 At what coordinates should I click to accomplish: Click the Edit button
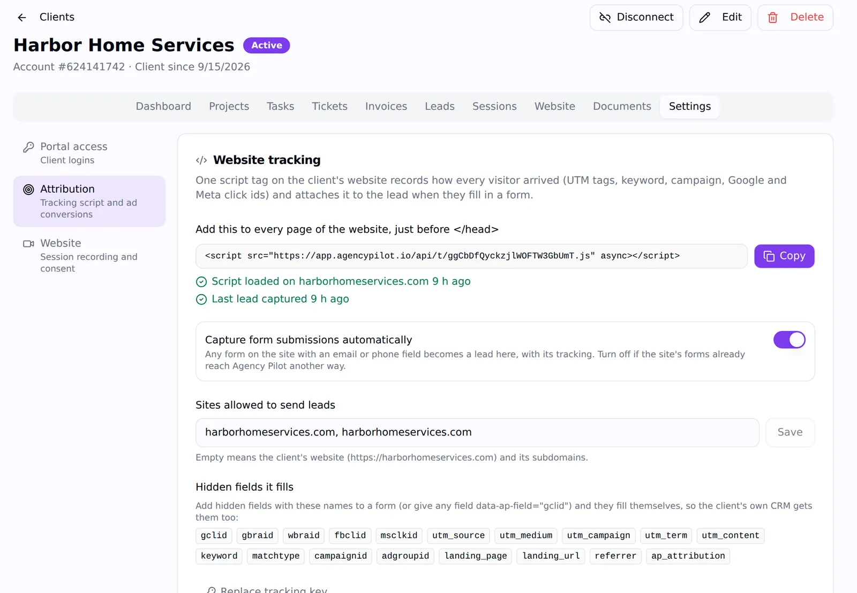point(720,17)
